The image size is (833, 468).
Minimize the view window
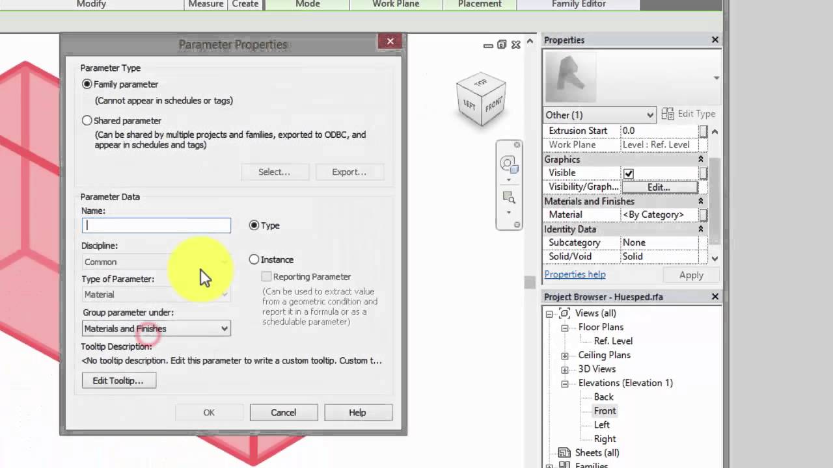pos(488,45)
